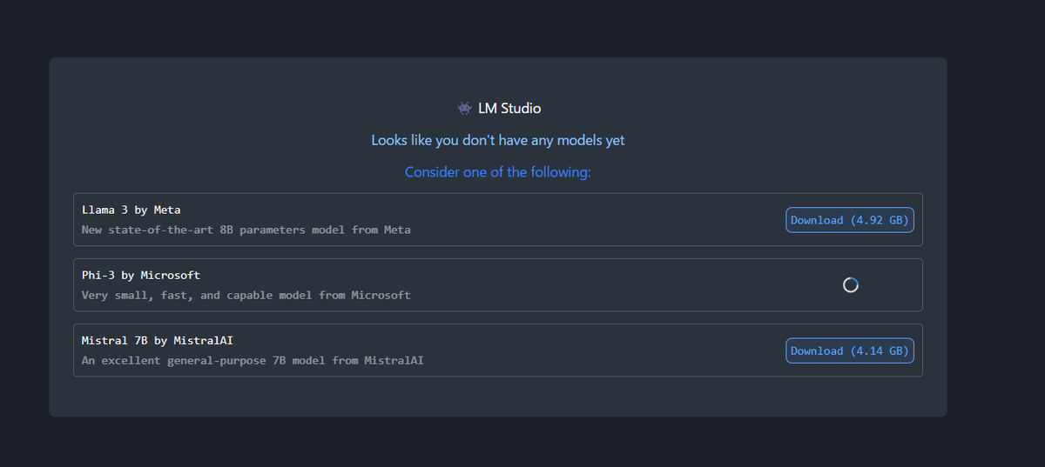Click Phi-3 description "Very small, fast, and capable"
The width and height of the screenshot is (1045, 467).
click(x=177, y=296)
